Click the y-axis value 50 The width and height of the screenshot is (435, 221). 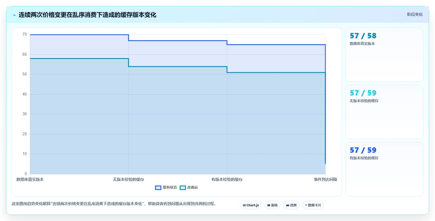coord(25,74)
